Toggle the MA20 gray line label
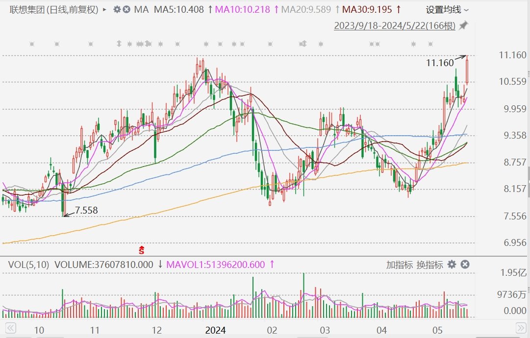The width and height of the screenshot is (530, 338). coord(306,9)
